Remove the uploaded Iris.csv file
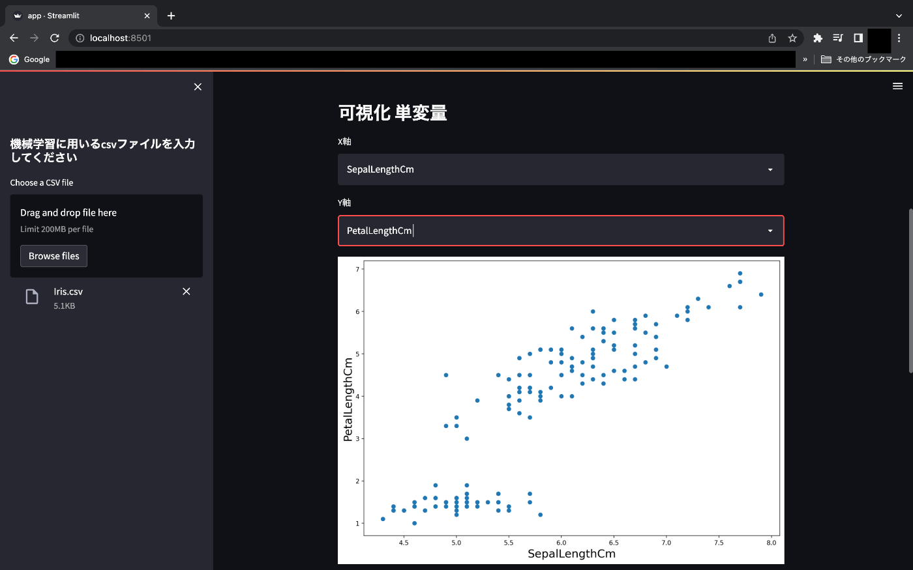The width and height of the screenshot is (913, 570). point(187,291)
